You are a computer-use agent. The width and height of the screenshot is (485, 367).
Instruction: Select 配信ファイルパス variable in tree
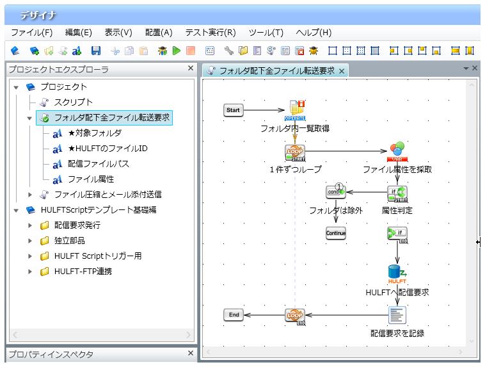point(91,164)
